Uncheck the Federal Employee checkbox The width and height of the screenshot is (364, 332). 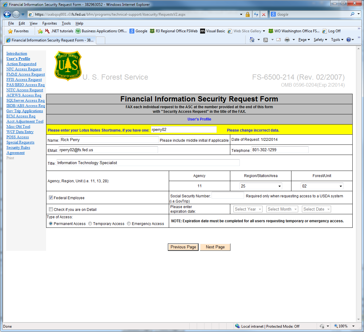(x=51, y=198)
